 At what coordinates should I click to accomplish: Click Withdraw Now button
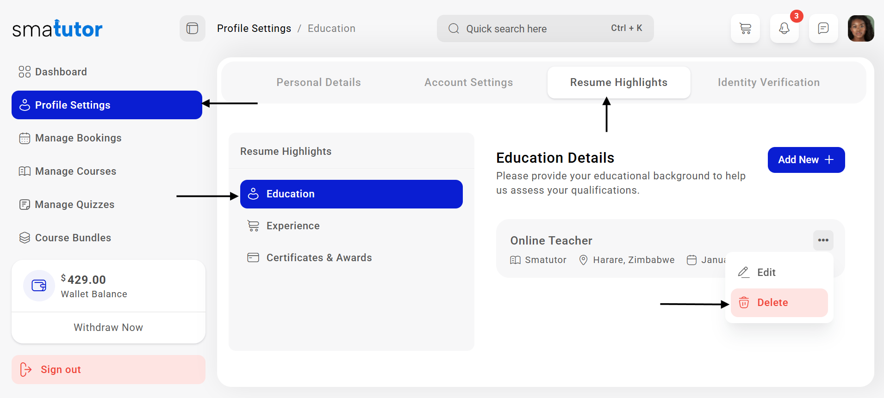tap(108, 327)
